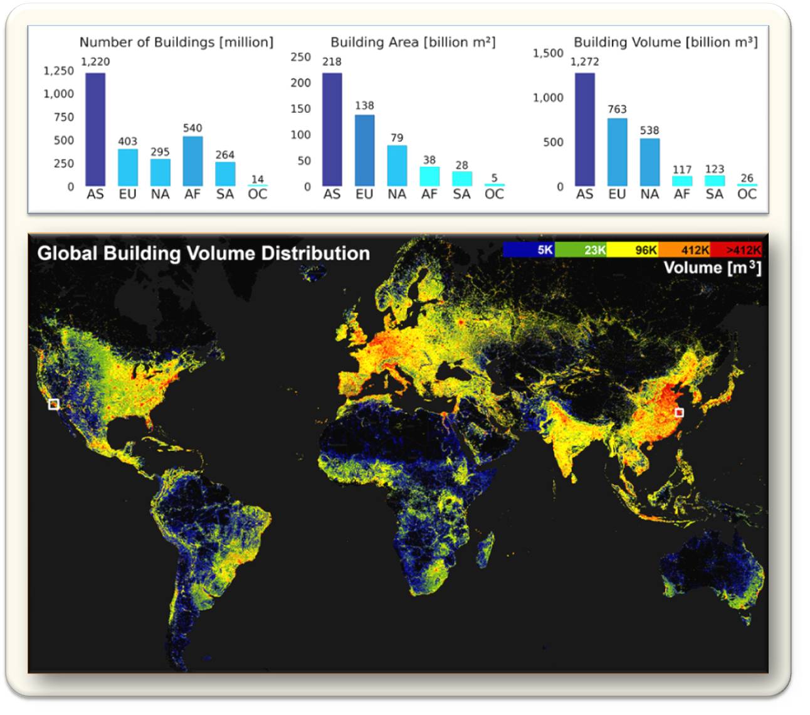Screen dimensions: 810x715
Task: Click the EU bar in Building Area chart
Action: click(x=364, y=151)
